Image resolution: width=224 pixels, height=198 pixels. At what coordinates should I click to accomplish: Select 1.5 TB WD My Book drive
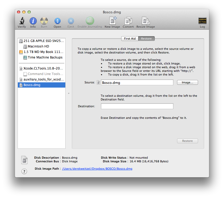(41, 52)
